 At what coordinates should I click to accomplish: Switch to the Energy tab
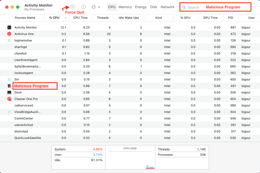(141, 7)
